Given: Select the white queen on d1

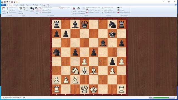Looking at the screenshot, I should click(84, 89).
